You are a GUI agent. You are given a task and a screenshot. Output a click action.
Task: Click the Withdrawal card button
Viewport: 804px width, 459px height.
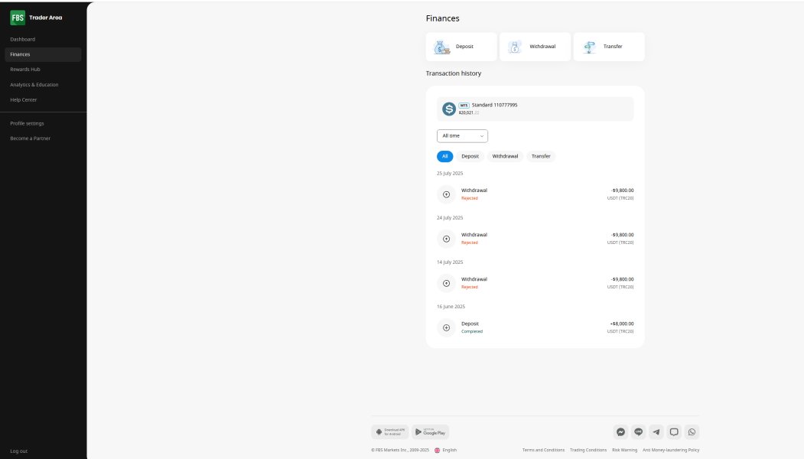[535, 47]
